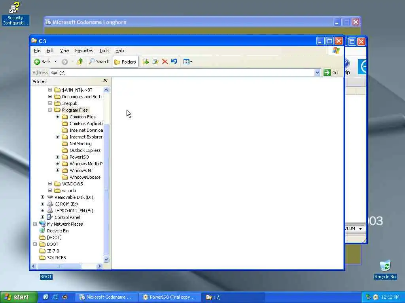Select the wmpub folder
Image resolution: width=405 pixels, height=303 pixels.
point(69,191)
